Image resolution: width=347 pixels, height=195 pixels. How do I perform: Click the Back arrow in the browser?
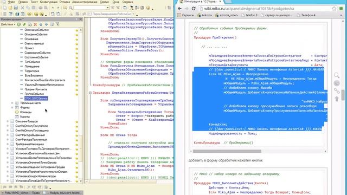179,9
